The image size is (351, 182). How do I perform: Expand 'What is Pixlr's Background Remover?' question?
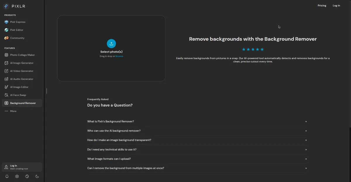click(197, 121)
